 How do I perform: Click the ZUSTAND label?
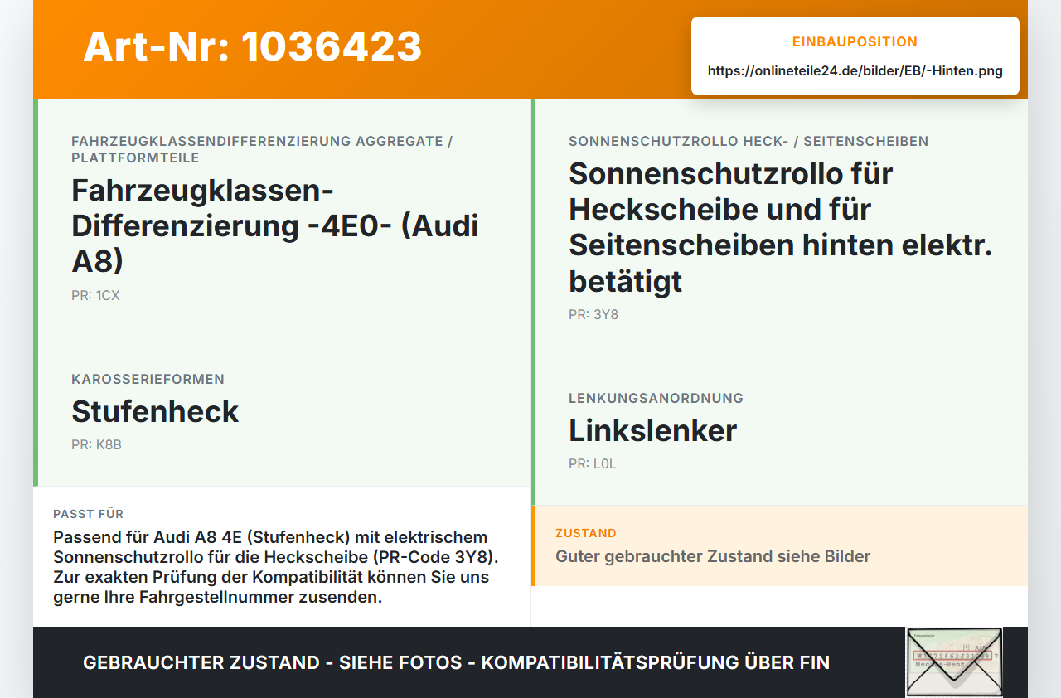[586, 533]
